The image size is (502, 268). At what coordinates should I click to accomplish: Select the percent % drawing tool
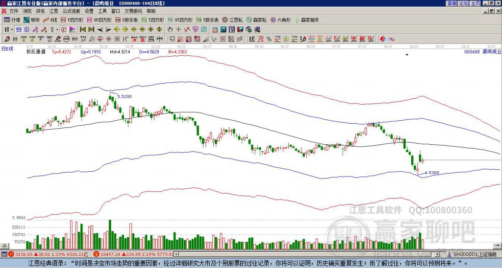[269, 39]
